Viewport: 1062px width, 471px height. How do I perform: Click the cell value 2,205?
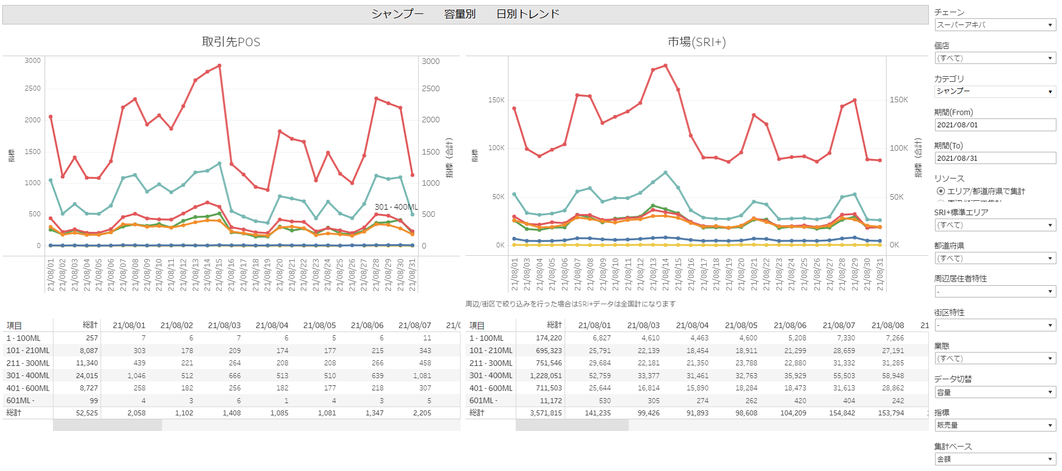[422, 413]
